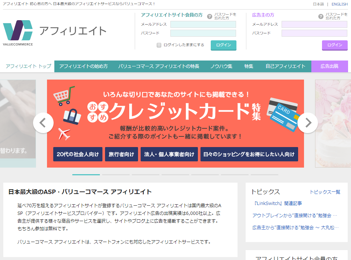Viewport: 351px width, 260px height.
Task: Select the second carousel indicator bar
Action: tap(116, 175)
